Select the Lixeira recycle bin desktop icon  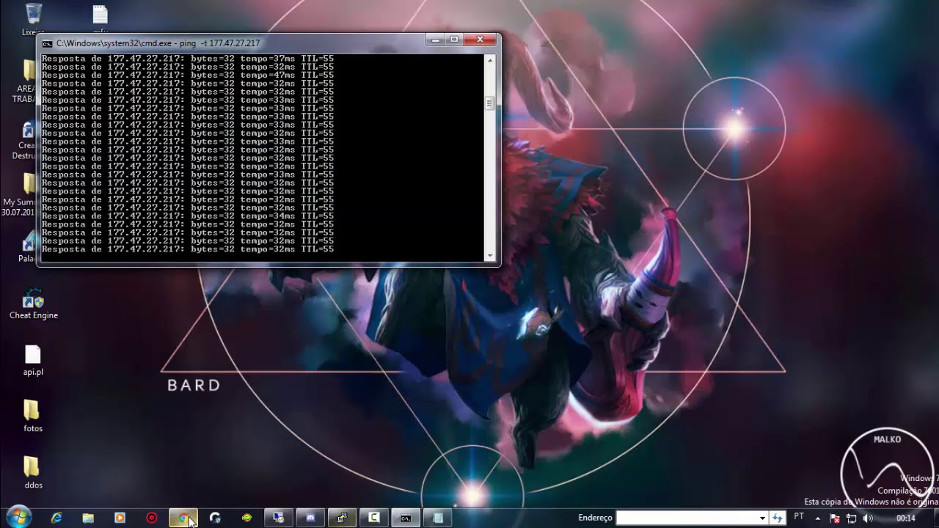coord(33,19)
